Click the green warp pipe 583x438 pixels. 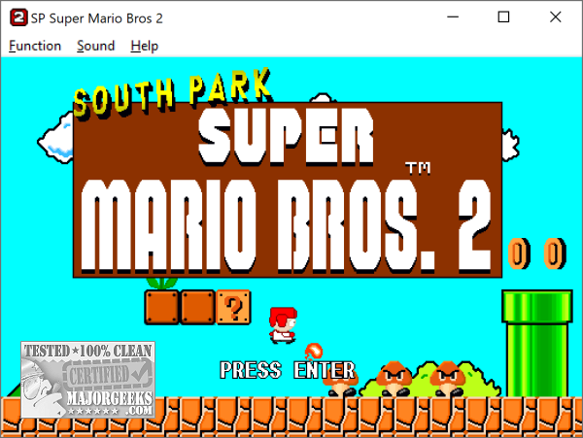point(537,343)
